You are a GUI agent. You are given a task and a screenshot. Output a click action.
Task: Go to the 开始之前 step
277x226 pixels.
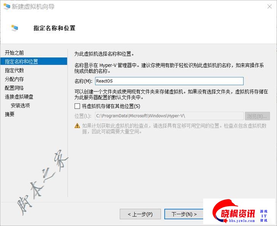pyautogui.click(x=14, y=53)
